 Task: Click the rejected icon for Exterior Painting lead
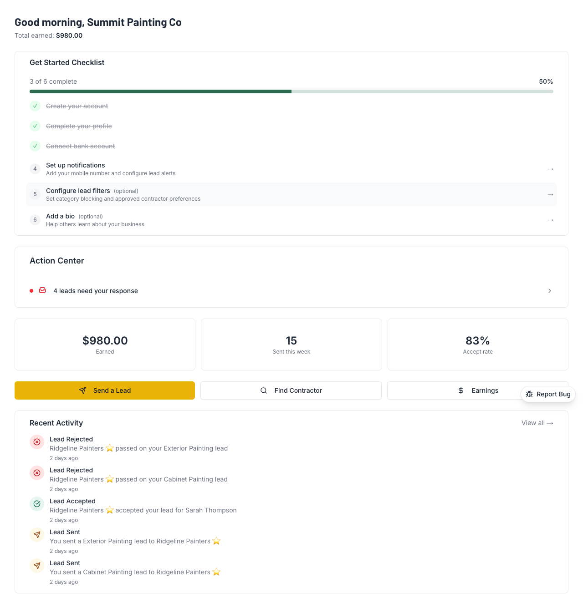point(37,442)
